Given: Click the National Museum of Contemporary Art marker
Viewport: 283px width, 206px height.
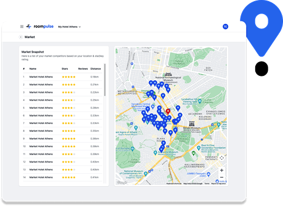Looking at the screenshot, I should (145, 174).
